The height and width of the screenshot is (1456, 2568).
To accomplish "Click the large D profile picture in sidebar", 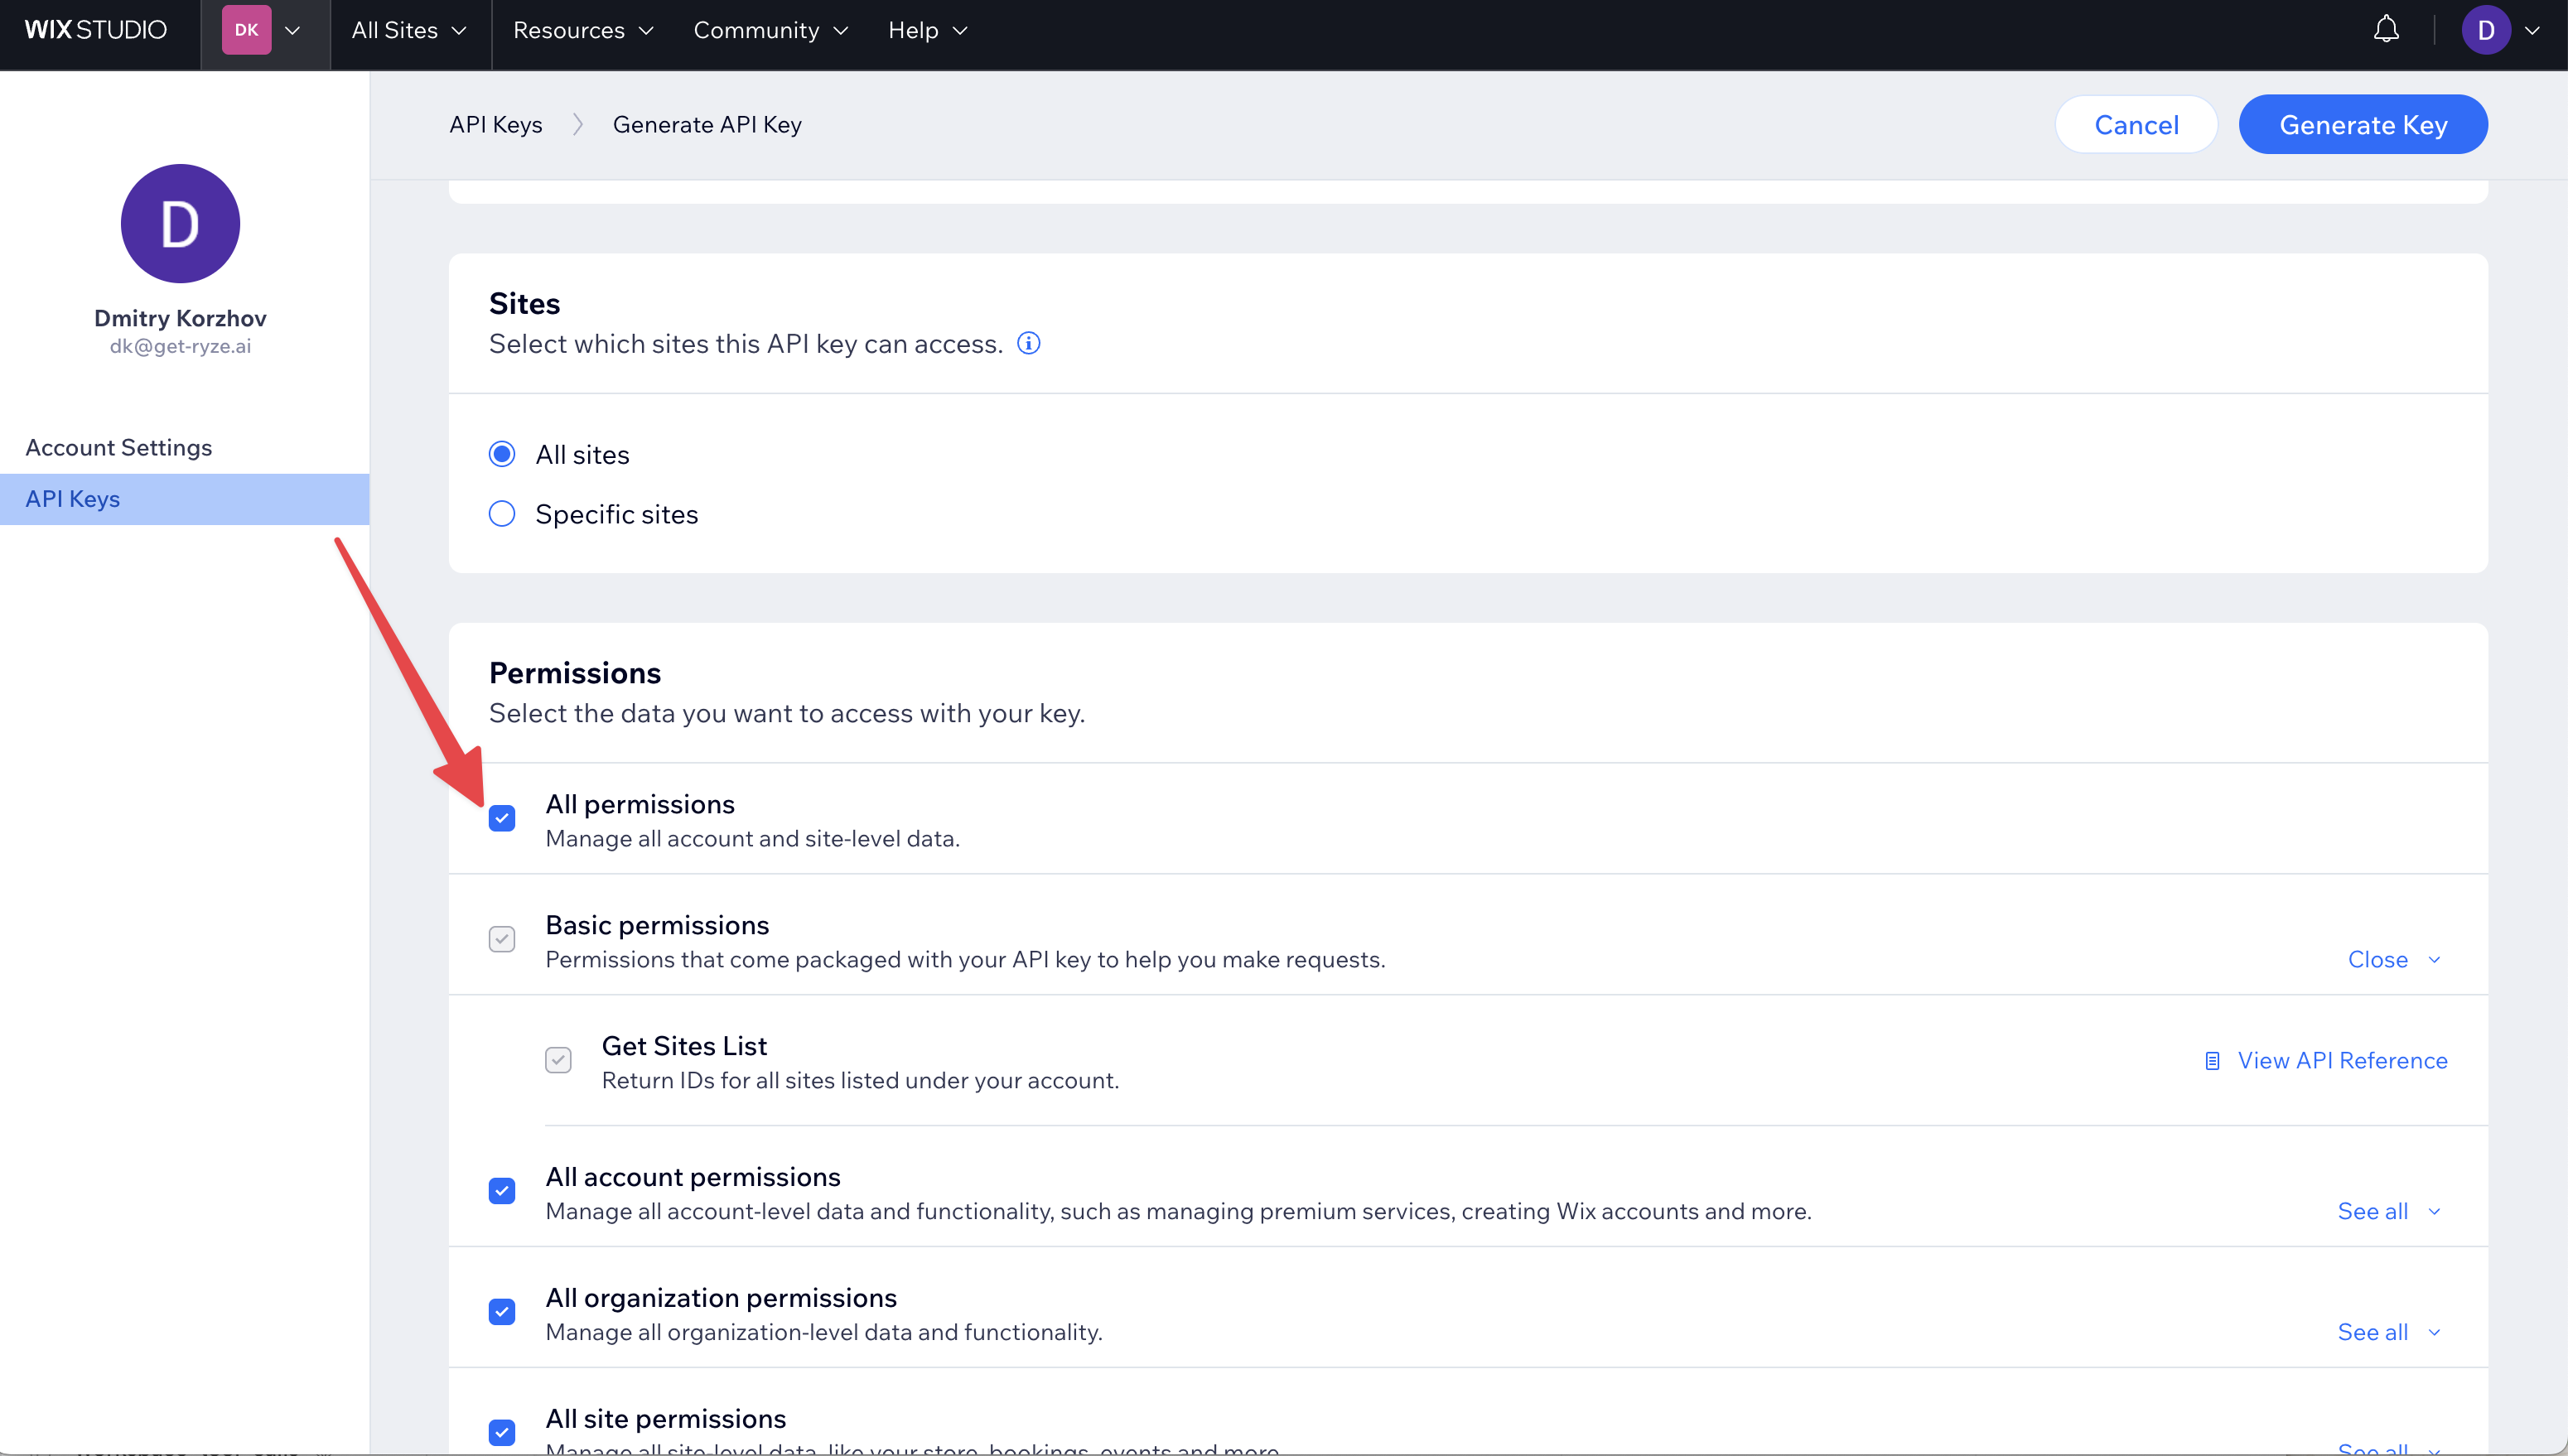I will 180,223.
